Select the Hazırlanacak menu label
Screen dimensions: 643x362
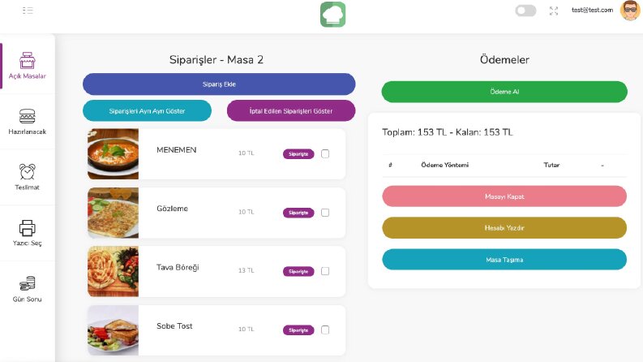click(27, 131)
